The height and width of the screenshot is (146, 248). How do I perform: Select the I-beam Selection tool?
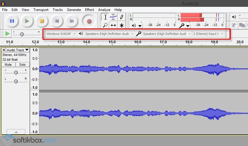point(105,17)
